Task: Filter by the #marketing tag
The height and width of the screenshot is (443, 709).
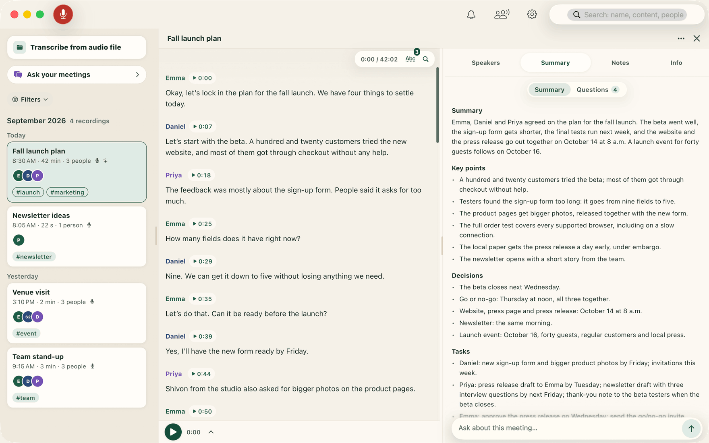Action: (x=67, y=193)
